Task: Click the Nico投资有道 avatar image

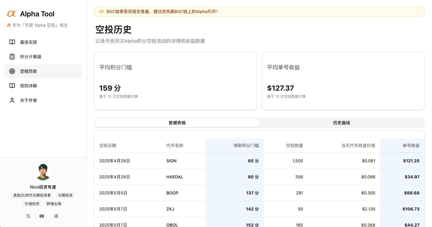Action: [43, 172]
